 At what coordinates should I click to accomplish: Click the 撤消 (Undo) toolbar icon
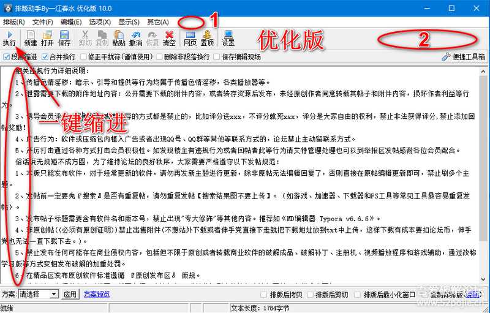[x=136, y=38]
